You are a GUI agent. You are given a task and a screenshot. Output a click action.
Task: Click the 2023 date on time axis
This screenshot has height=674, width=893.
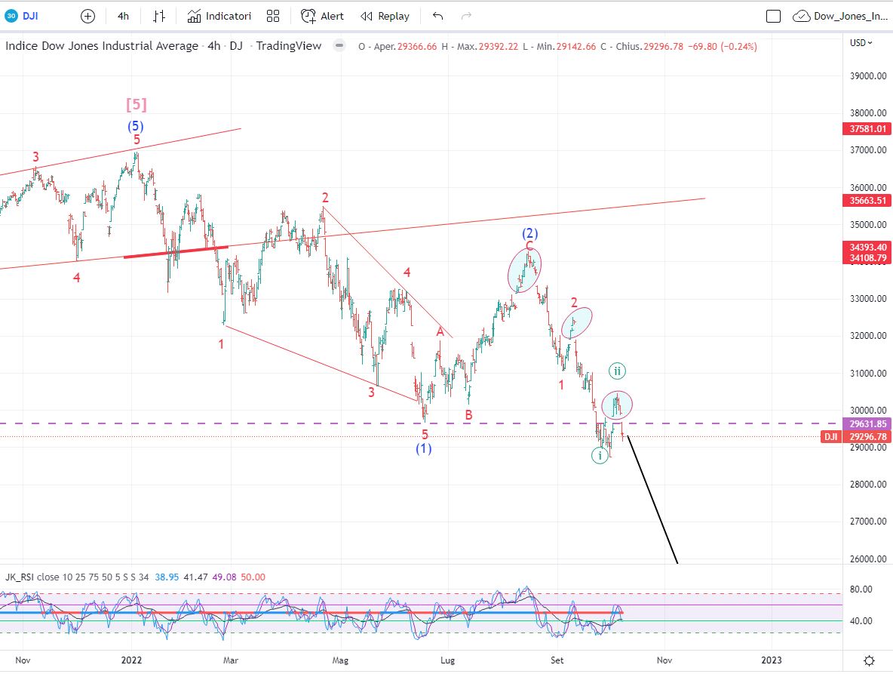point(772,660)
